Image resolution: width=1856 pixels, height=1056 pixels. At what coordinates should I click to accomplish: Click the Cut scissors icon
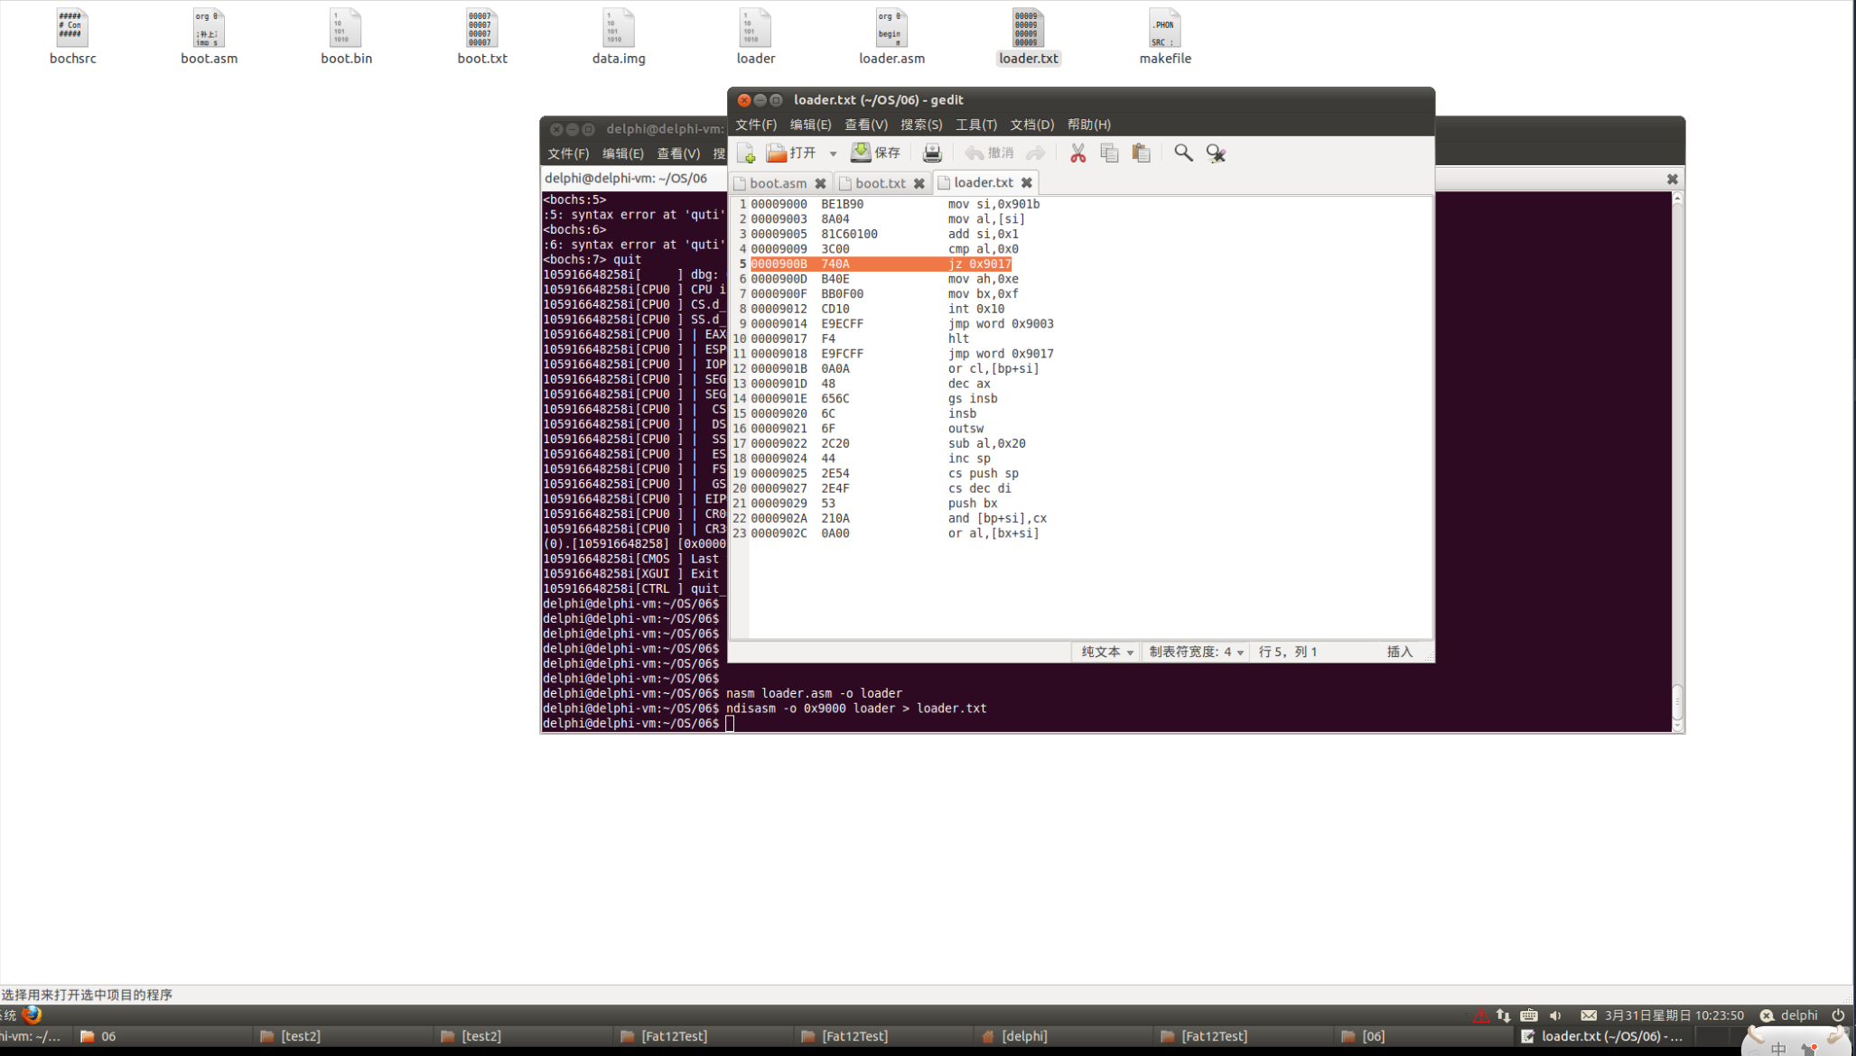[1077, 153]
